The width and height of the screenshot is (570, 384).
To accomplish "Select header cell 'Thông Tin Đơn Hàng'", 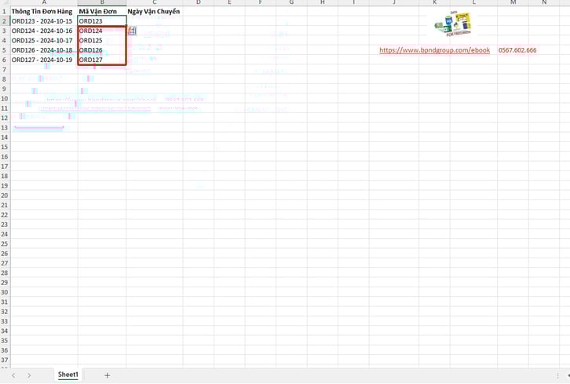I will click(44, 11).
